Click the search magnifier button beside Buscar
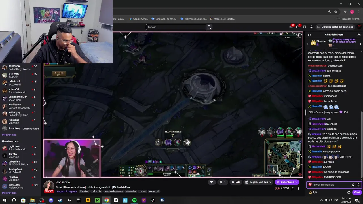Viewport: 363px width, 204px height. pos(209,27)
